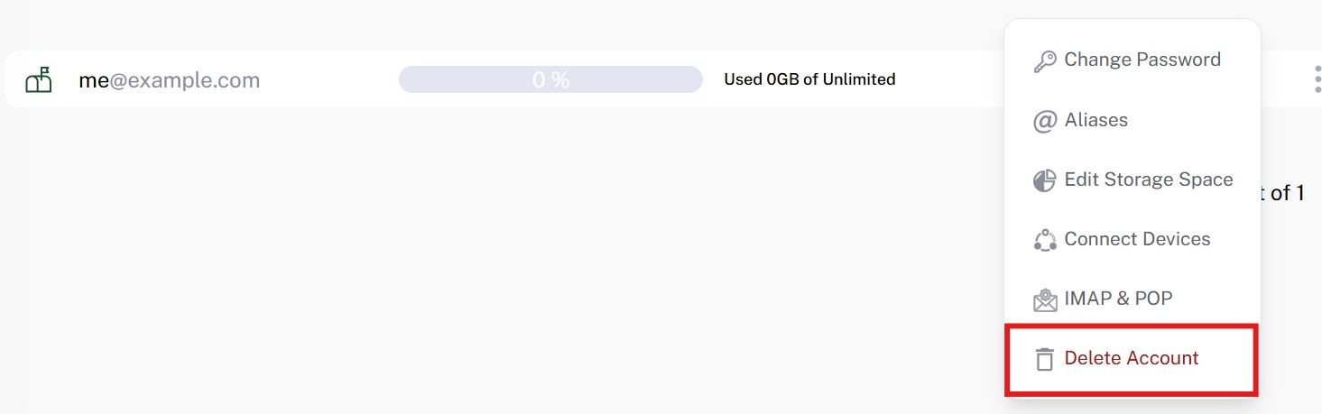Click the pie chart icon for Edit Storage Space
The image size is (1322, 414).
pos(1044,180)
